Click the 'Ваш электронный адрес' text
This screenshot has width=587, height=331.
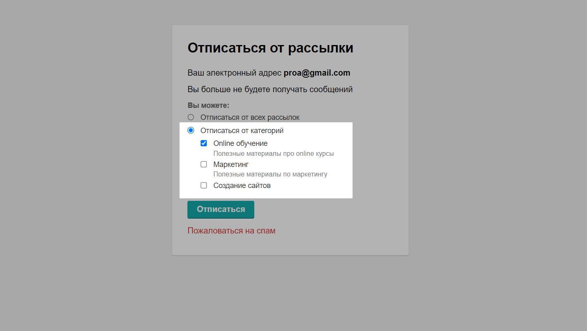(x=234, y=73)
